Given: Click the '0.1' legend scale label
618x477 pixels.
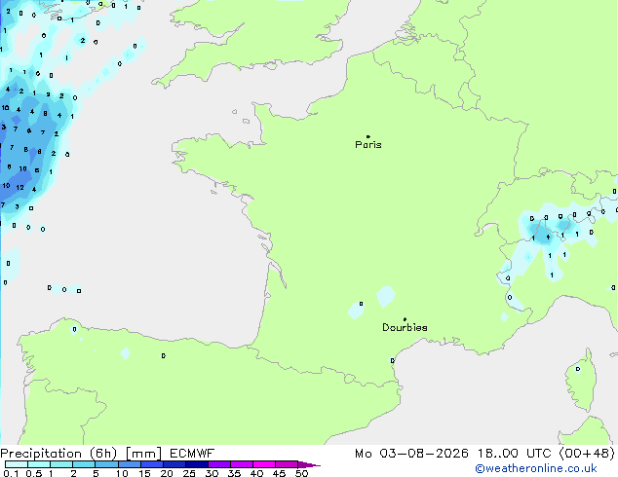Looking at the screenshot, I should 11,473.
